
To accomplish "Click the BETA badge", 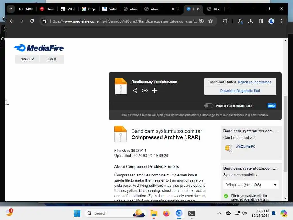I will click(x=271, y=106).
